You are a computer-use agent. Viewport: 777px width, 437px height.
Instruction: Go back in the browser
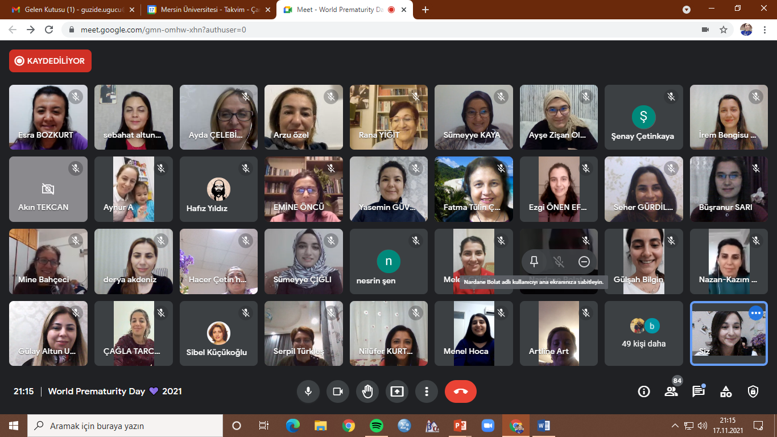(x=13, y=30)
